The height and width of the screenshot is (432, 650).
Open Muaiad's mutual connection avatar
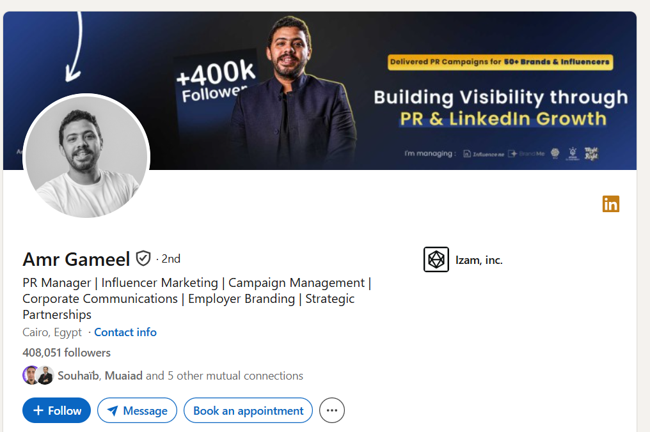[x=45, y=375]
